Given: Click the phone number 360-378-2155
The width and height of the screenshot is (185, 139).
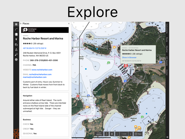Looking at the screenshot, I should (37, 60).
